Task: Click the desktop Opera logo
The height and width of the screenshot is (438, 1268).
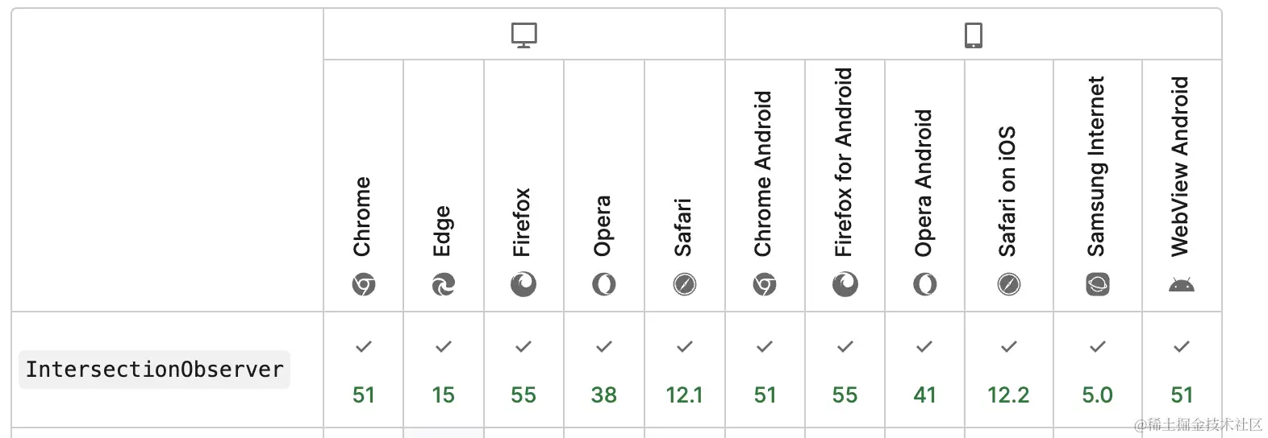Action: (603, 284)
